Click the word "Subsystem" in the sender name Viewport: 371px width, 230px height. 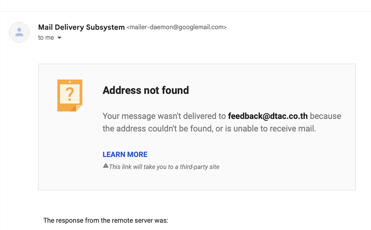click(105, 27)
